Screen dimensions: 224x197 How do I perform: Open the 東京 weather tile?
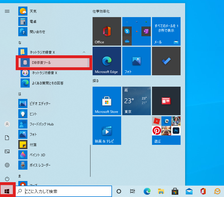point(137,101)
